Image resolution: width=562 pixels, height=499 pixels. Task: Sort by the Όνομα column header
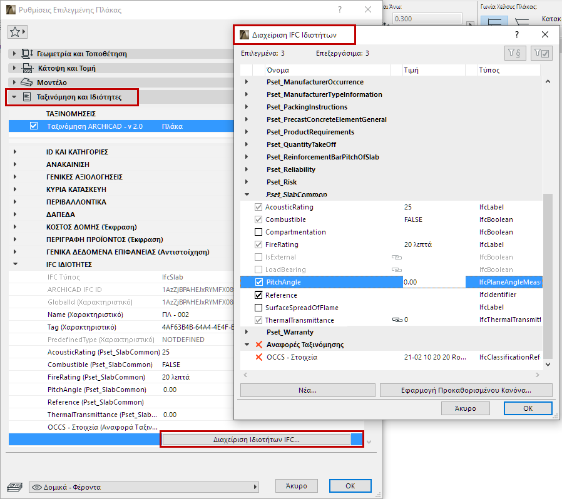(327, 70)
